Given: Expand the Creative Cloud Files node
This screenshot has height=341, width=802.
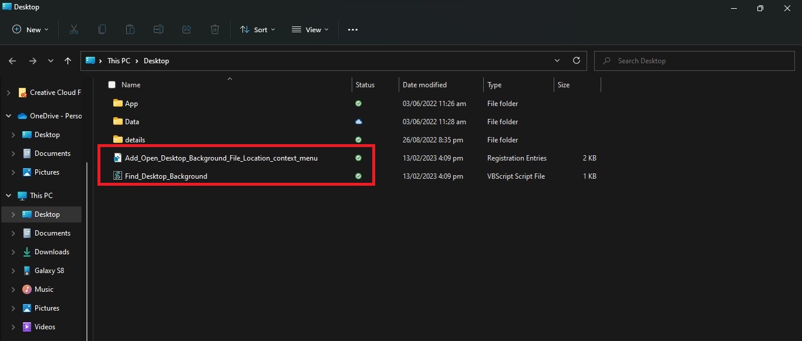Looking at the screenshot, I should [x=8, y=93].
